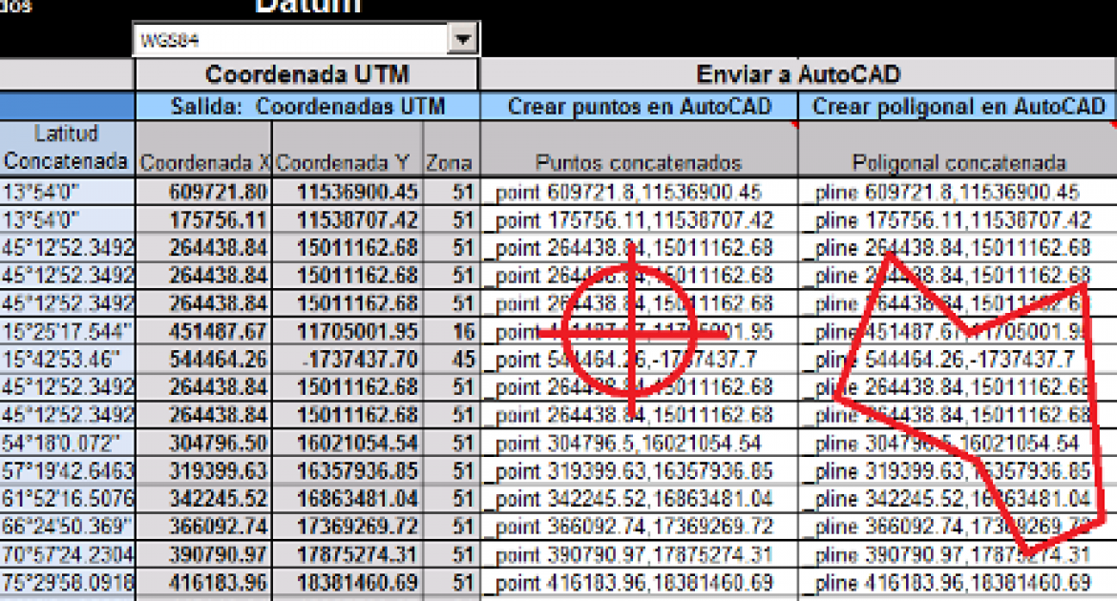This screenshot has height=601, width=1117.
Task: Click the Salida: Coordenadas UTM cell
Action: (x=306, y=106)
